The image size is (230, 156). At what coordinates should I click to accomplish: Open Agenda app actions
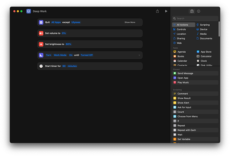[x=179, y=52]
